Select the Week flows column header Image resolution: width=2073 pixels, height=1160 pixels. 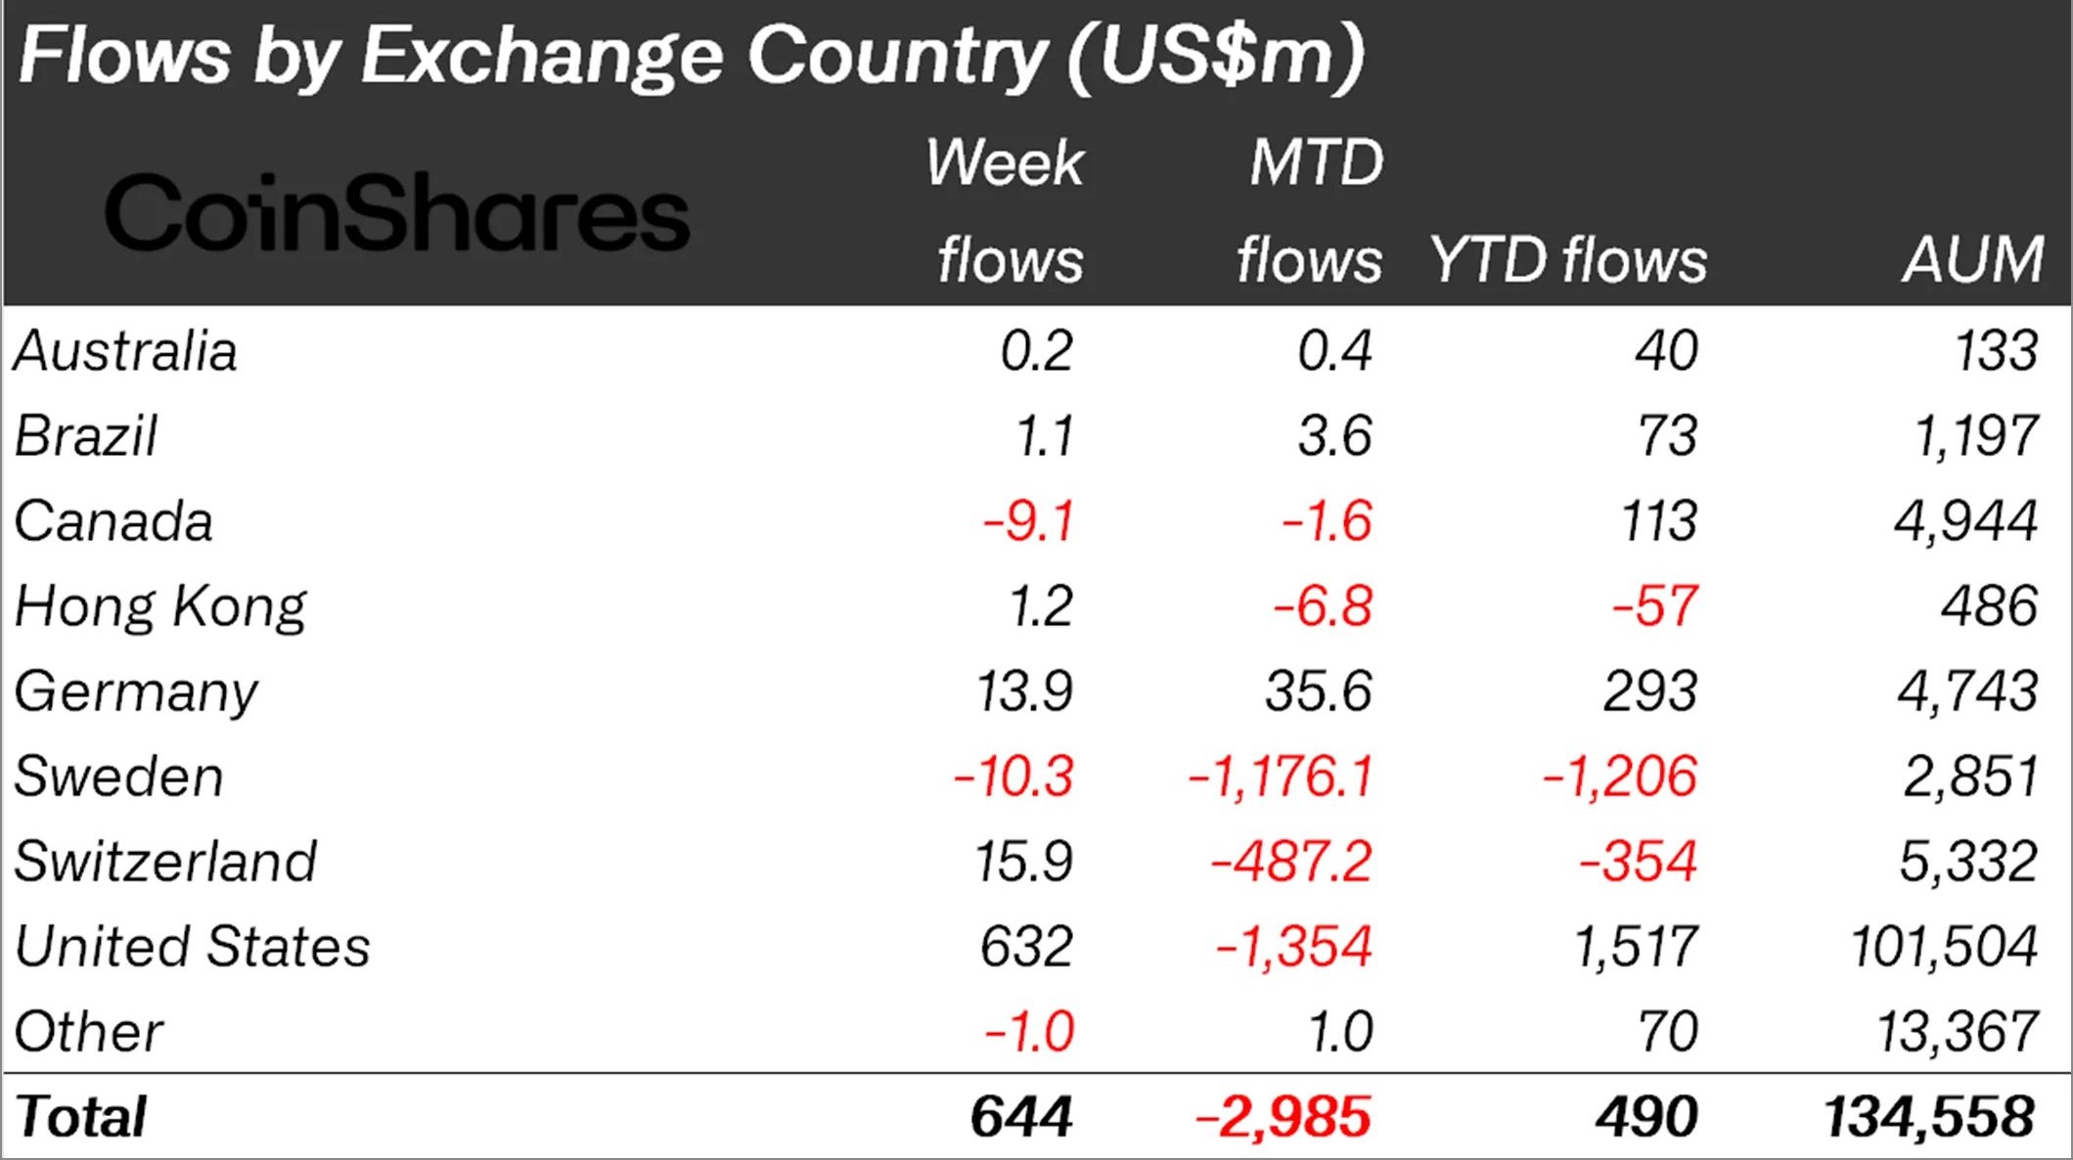pos(1006,211)
